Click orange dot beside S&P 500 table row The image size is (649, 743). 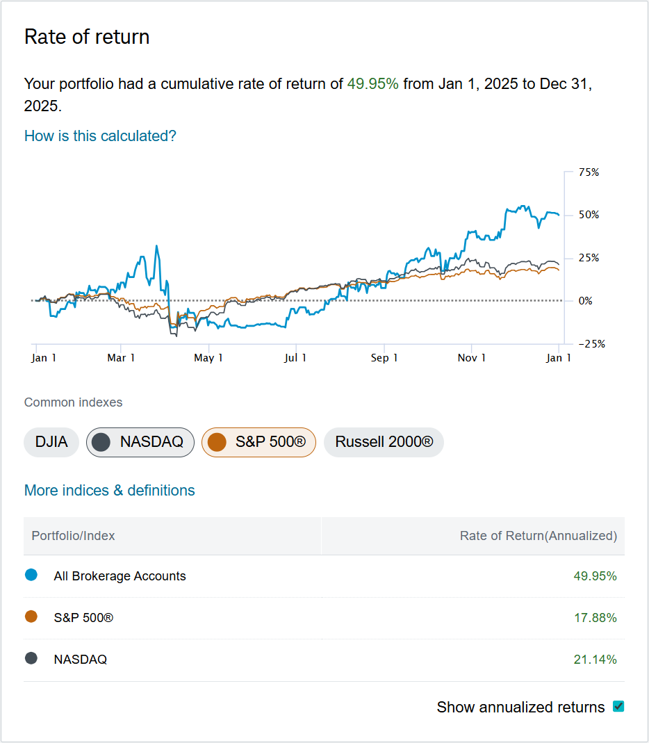(x=31, y=617)
